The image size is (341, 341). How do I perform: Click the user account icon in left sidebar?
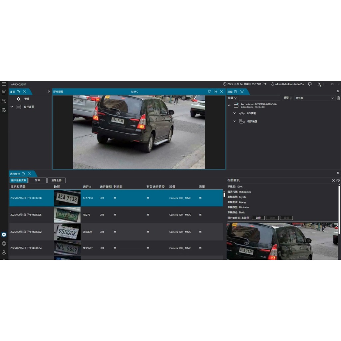point(4,252)
